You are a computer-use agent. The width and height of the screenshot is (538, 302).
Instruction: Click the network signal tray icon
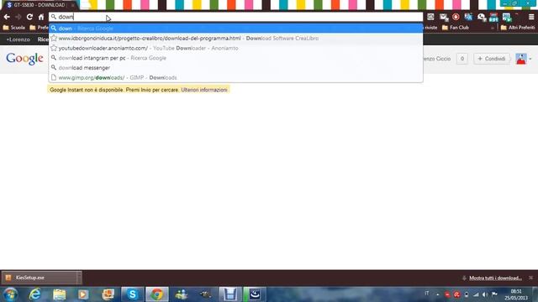[476, 294]
